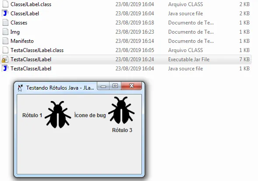Click the Rótulo 3 label text
This screenshot has width=258, height=181.
tap(122, 130)
